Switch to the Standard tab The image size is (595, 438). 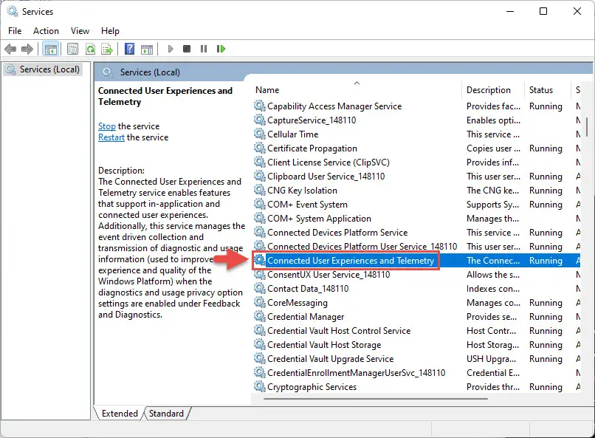pos(166,414)
